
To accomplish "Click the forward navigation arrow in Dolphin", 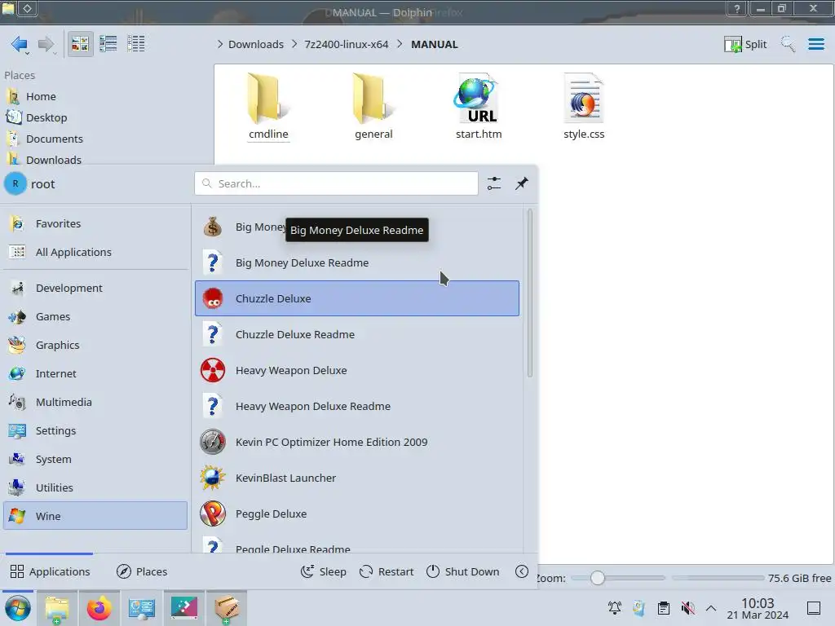I will [46, 44].
